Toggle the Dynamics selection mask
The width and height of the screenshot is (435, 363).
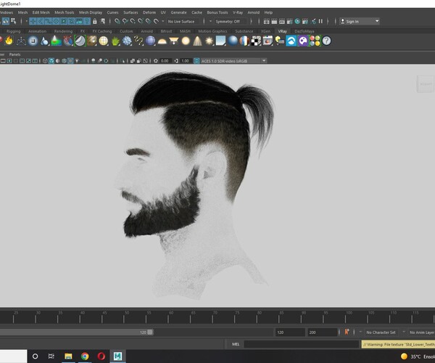(72, 21)
